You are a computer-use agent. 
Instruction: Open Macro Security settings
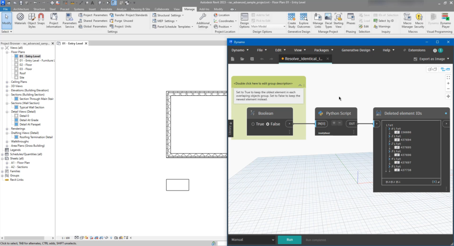coord(419,20)
